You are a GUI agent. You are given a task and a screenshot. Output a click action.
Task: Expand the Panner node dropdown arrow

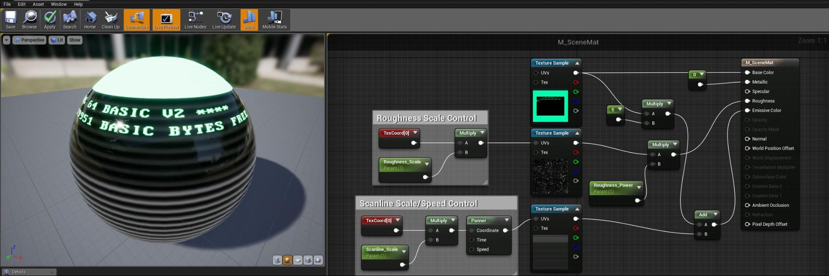[x=507, y=220]
